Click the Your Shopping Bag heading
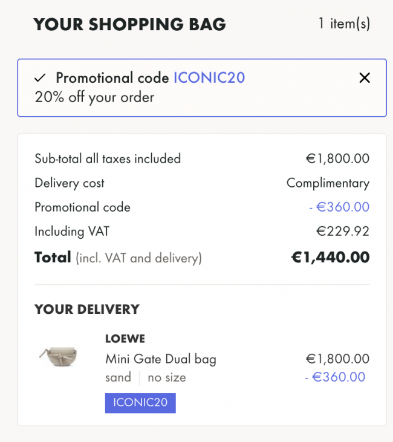 click(129, 24)
